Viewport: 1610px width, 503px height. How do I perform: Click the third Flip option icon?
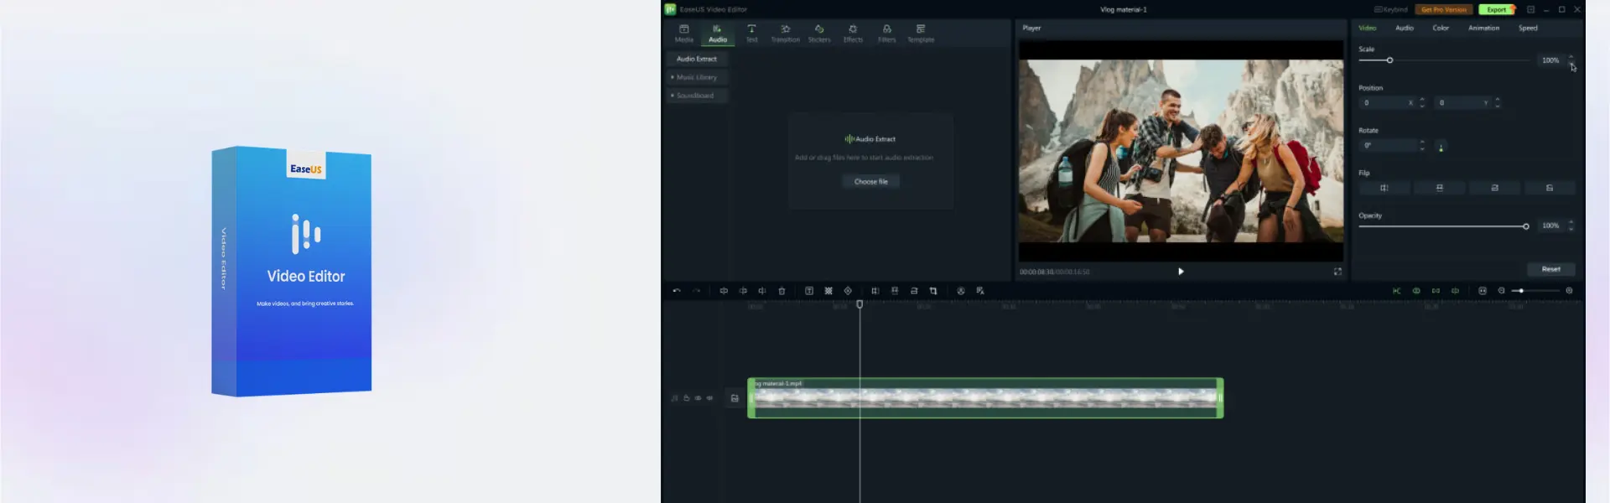[x=1494, y=188]
